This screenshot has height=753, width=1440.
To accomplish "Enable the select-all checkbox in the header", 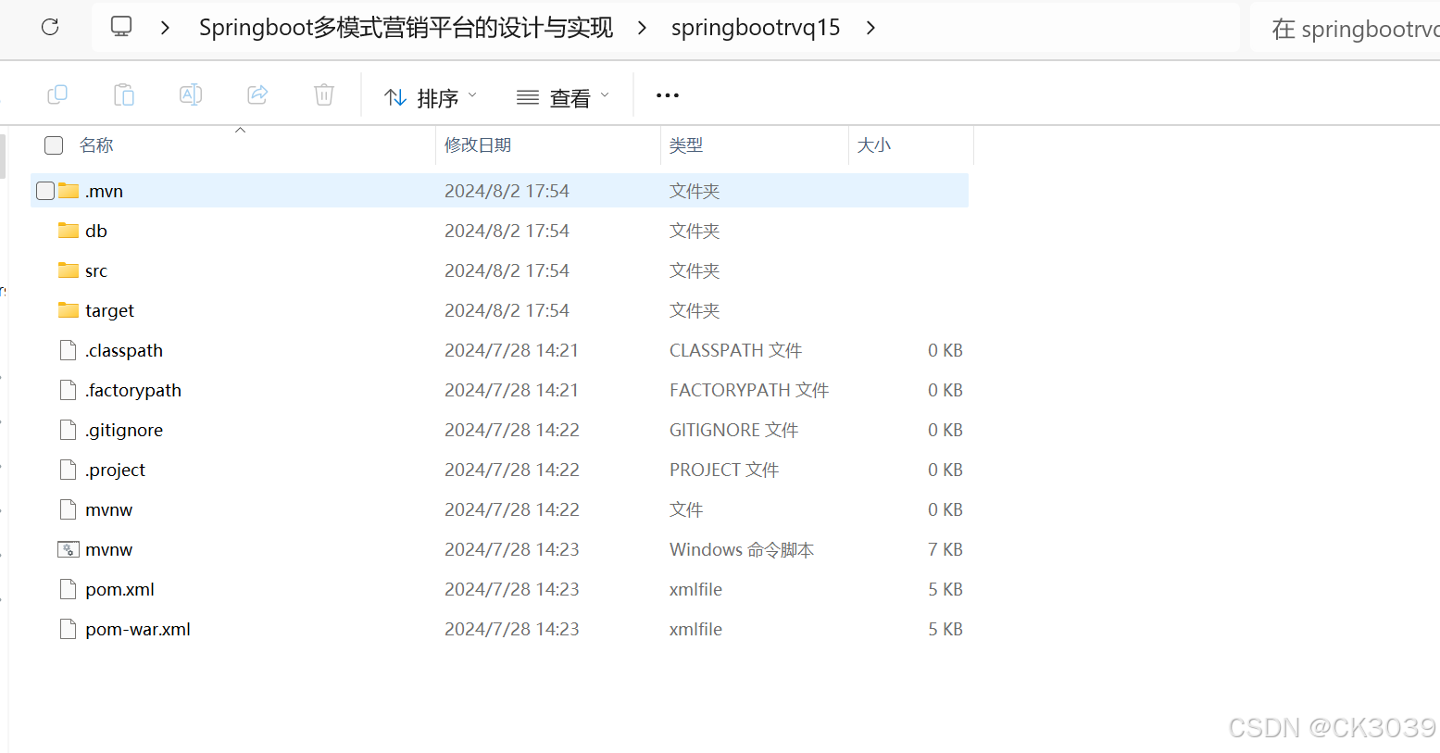I will [x=53, y=144].
